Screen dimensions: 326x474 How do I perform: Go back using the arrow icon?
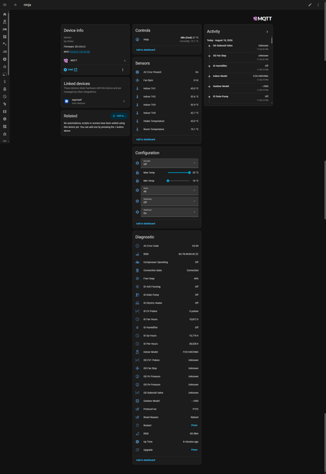tap(16, 5)
